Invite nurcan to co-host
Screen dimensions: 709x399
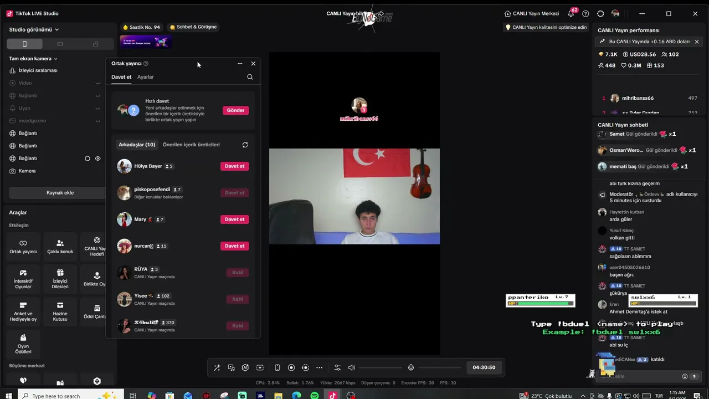234,246
